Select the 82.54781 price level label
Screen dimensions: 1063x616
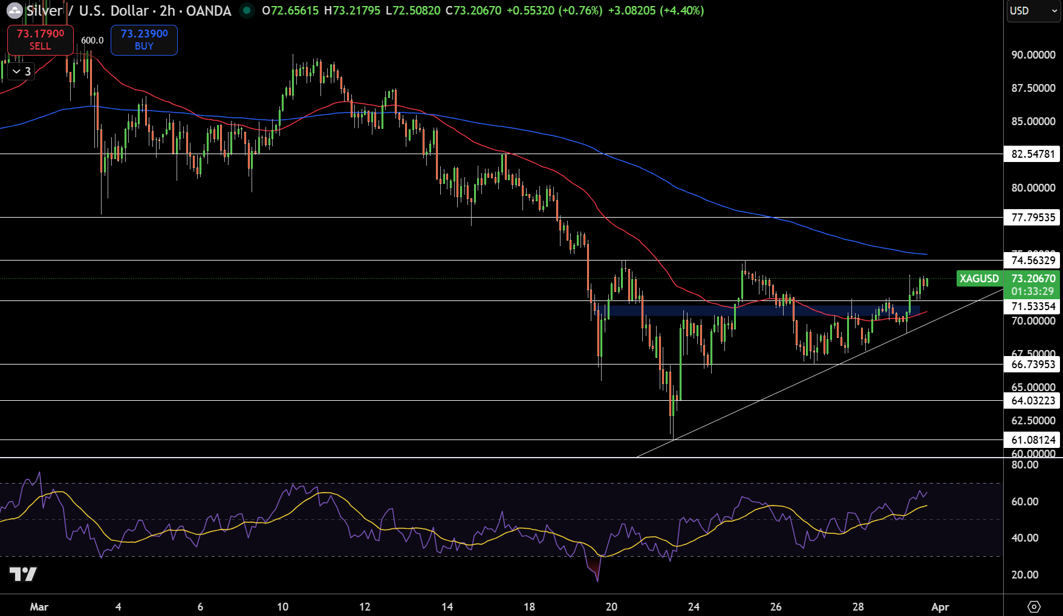1033,154
